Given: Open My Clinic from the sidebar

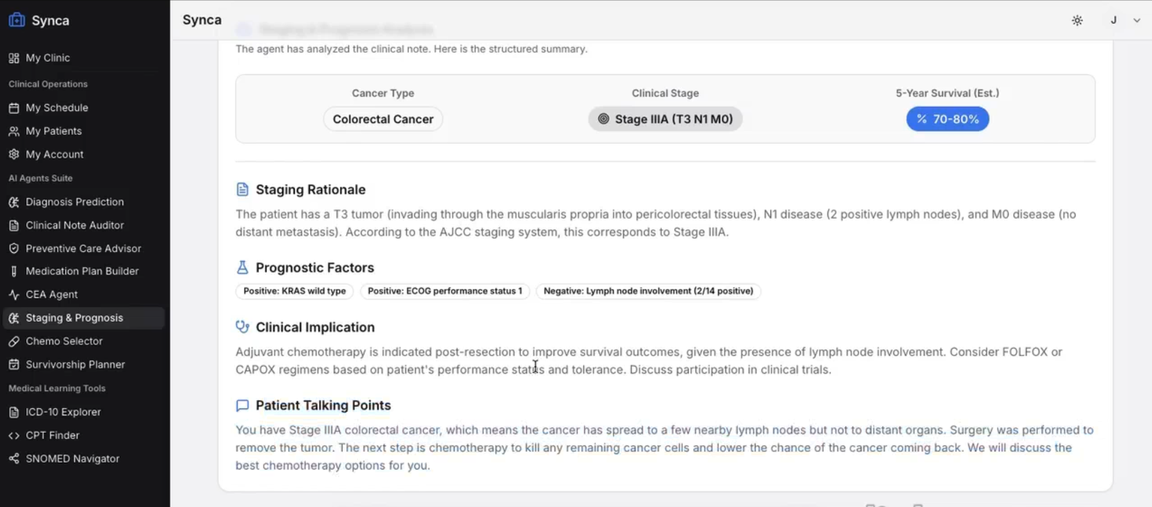Looking at the screenshot, I should tap(84, 58).
